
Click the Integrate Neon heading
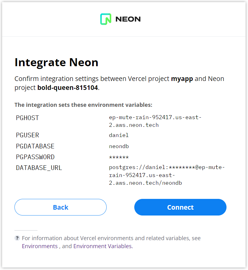56,62
